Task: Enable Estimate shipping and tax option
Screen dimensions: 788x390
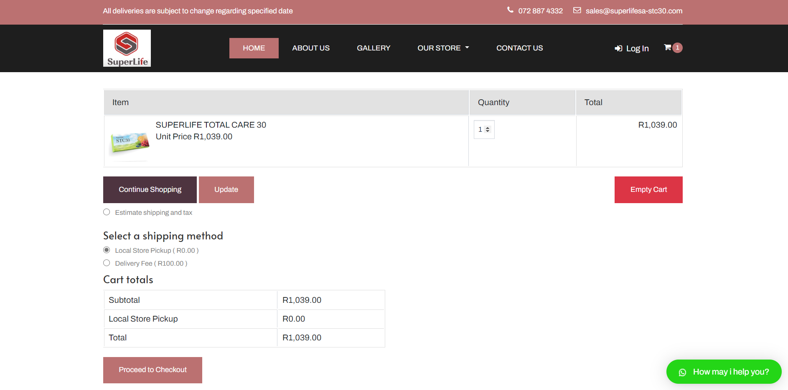Action: tap(107, 212)
